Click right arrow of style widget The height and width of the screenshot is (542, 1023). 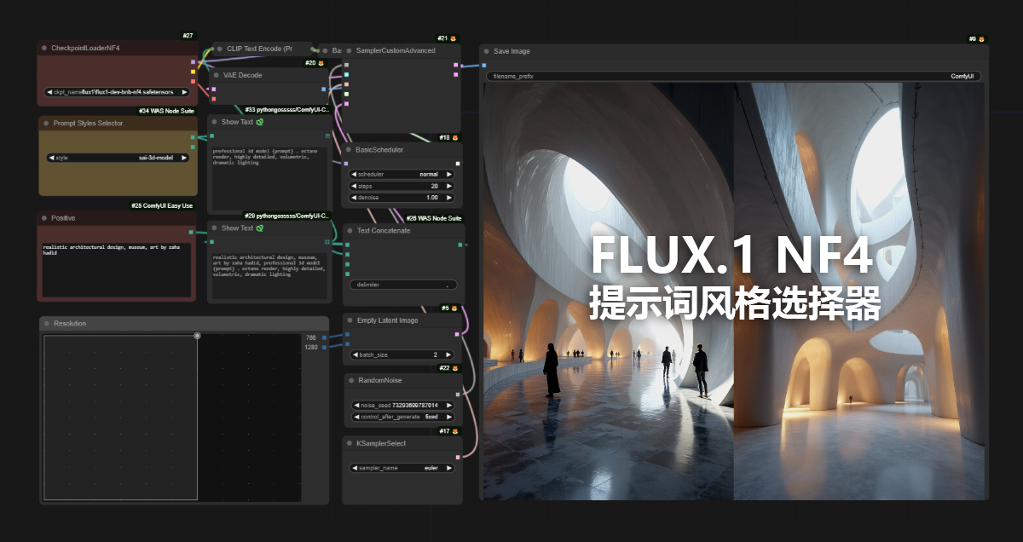184,158
